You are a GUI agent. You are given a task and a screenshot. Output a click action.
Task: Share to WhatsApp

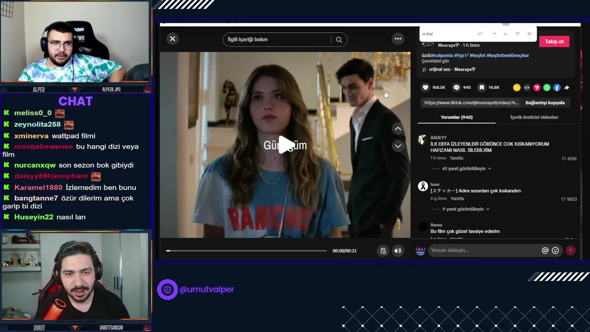[547, 88]
